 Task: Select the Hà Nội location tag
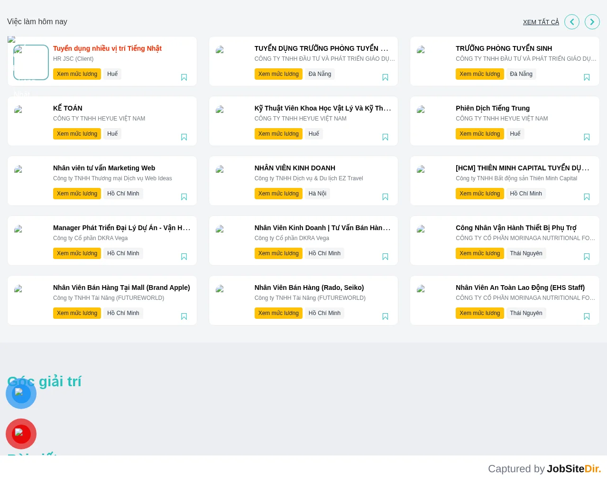click(317, 194)
